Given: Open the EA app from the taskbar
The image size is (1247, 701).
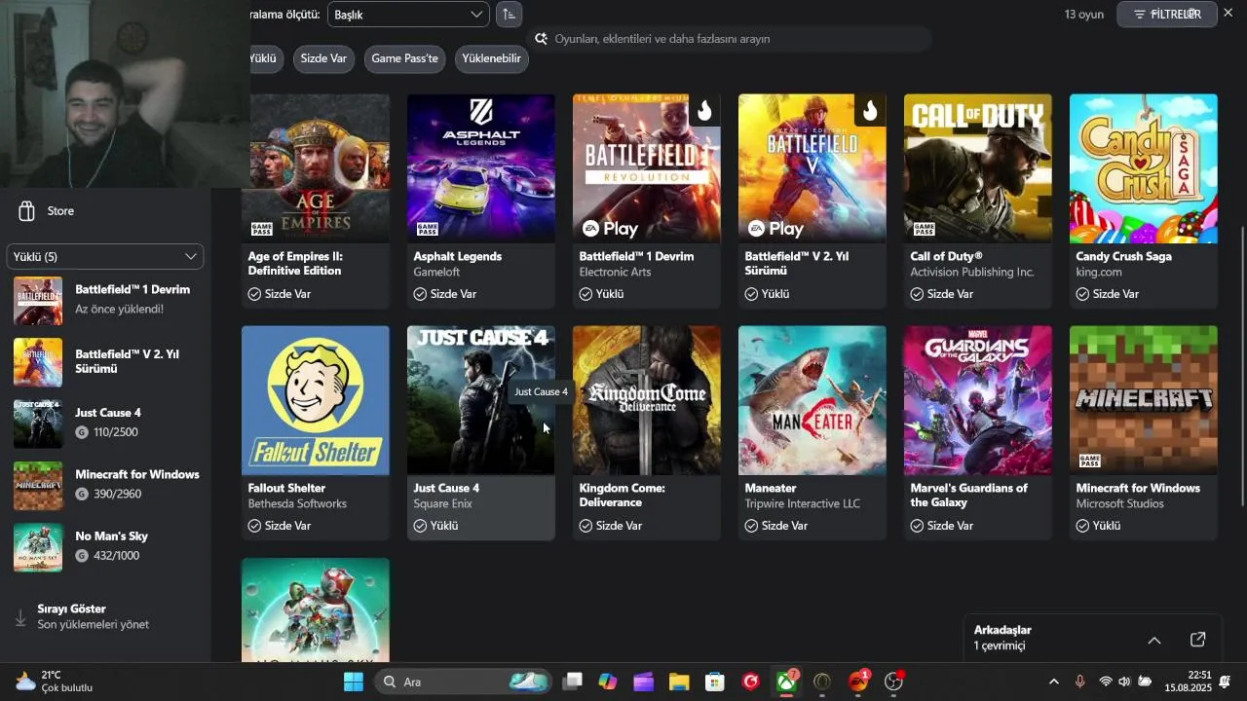Looking at the screenshot, I should click(x=858, y=682).
